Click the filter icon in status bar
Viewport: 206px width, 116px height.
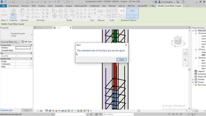pos(193,114)
